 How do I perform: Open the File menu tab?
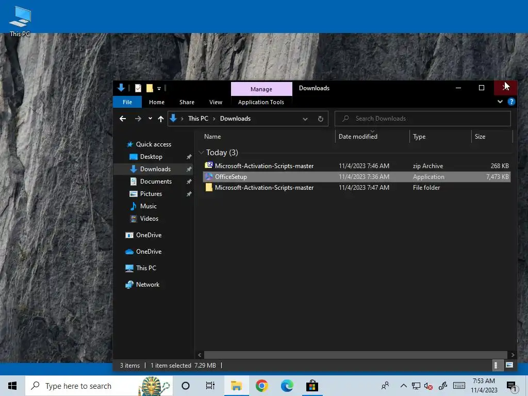coord(127,102)
